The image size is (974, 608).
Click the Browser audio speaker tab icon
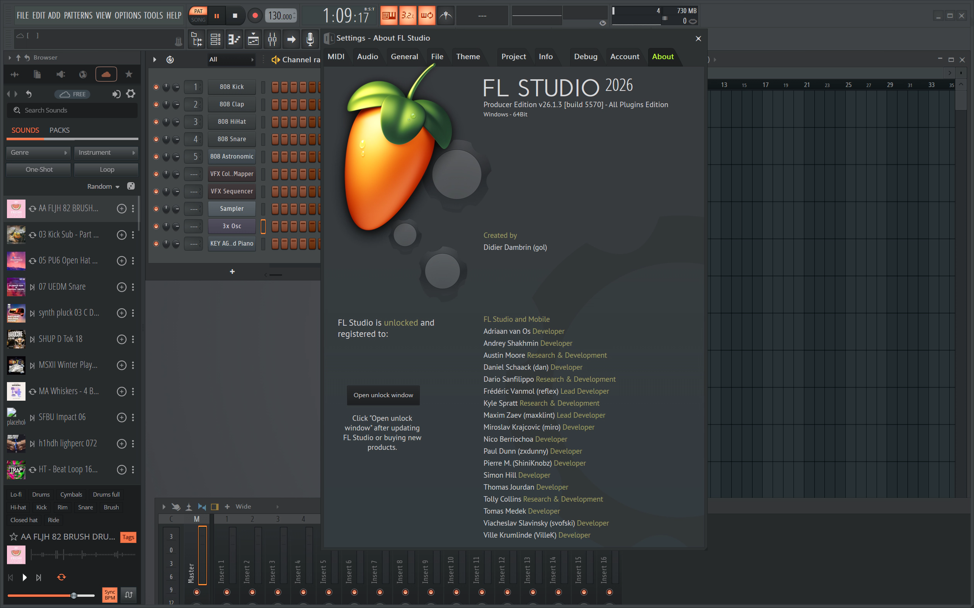tap(60, 74)
